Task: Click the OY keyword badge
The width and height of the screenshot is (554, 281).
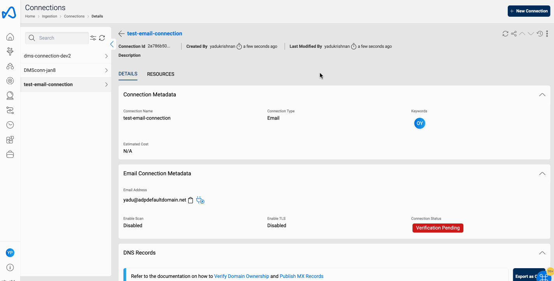Action: pos(419,124)
